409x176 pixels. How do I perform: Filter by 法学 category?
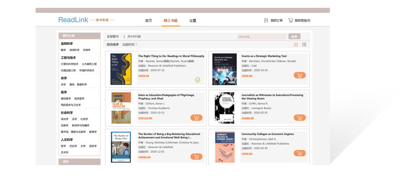click(74, 119)
